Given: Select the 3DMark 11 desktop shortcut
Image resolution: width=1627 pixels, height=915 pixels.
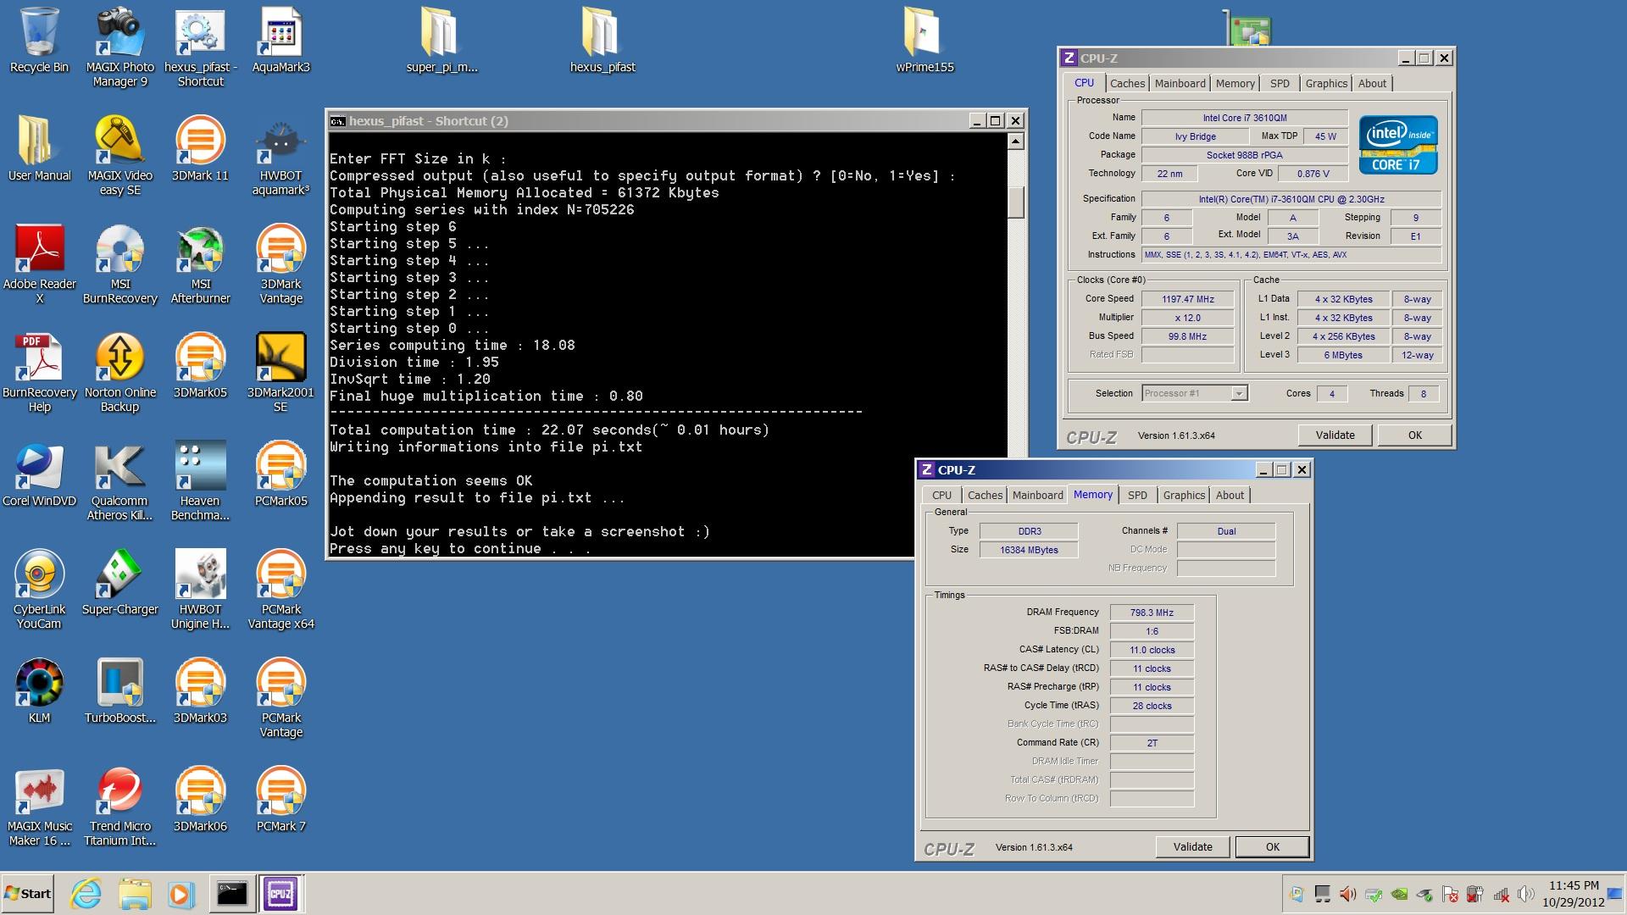Looking at the screenshot, I should click(200, 150).
